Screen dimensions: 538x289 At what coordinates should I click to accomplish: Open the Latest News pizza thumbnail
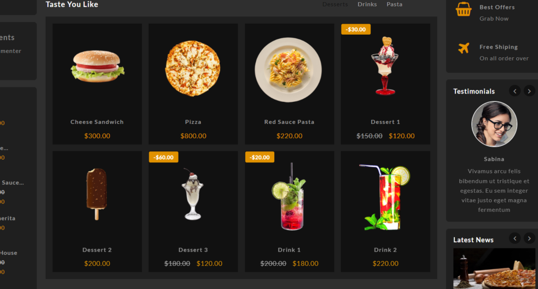(x=494, y=269)
